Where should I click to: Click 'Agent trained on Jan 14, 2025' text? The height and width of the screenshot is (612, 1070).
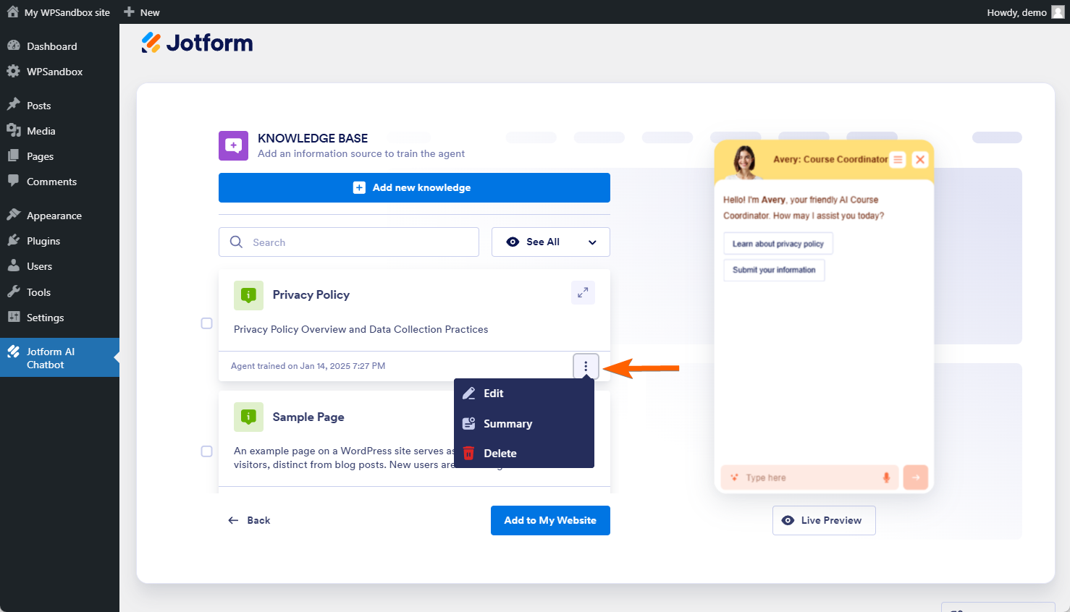coord(308,366)
